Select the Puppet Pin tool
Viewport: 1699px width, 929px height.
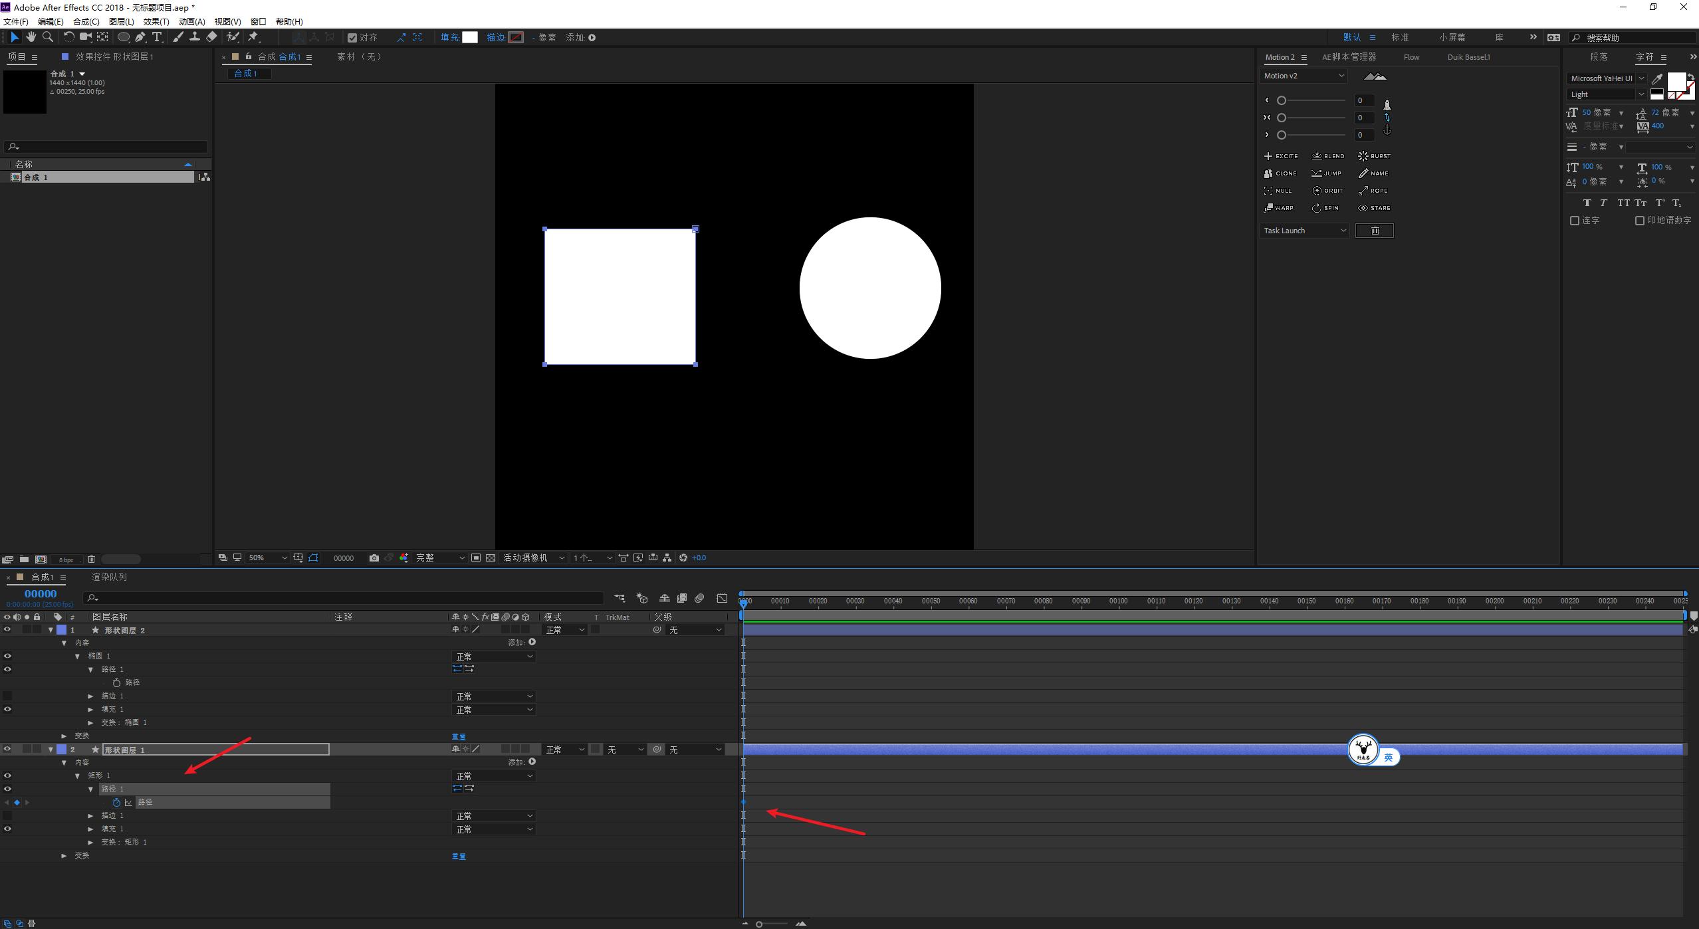pyautogui.click(x=253, y=37)
